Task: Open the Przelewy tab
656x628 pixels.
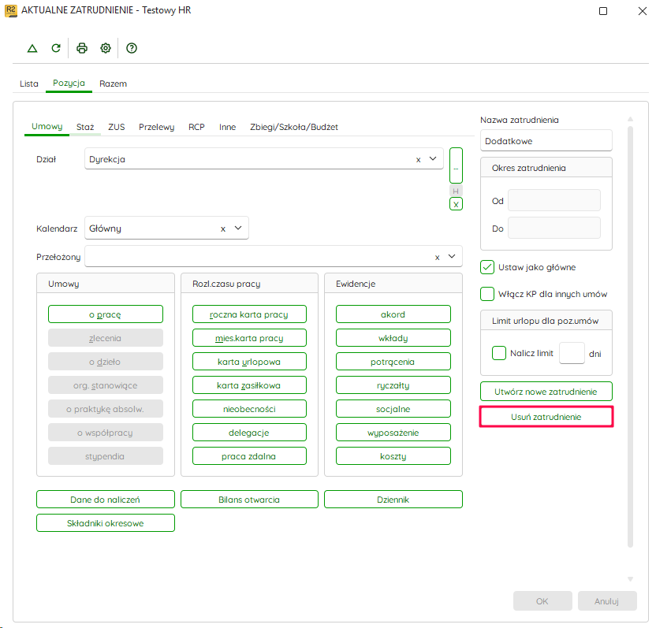Action: coord(156,127)
